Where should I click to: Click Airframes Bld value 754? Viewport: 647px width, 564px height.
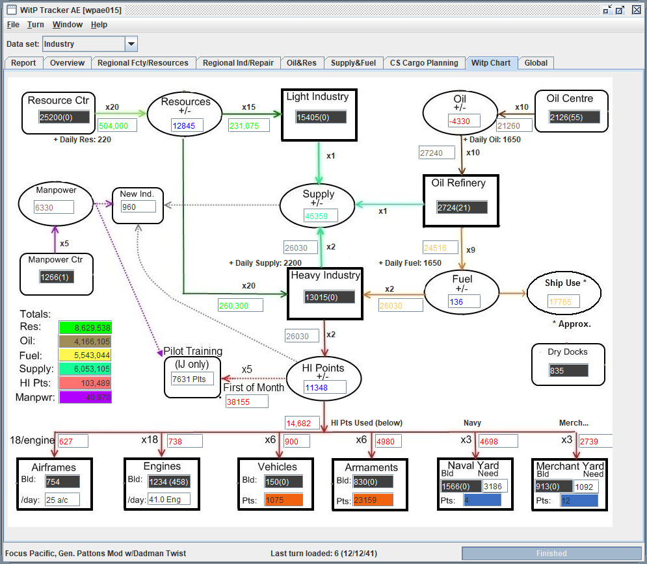[x=62, y=482]
